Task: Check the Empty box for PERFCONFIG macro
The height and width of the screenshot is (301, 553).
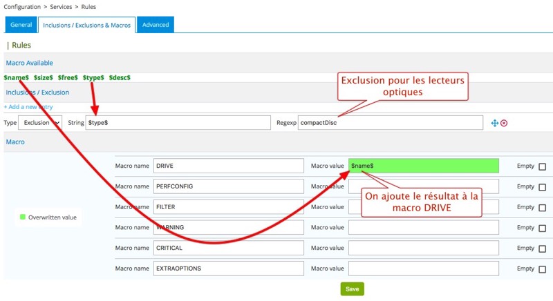Action: point(542,186)
